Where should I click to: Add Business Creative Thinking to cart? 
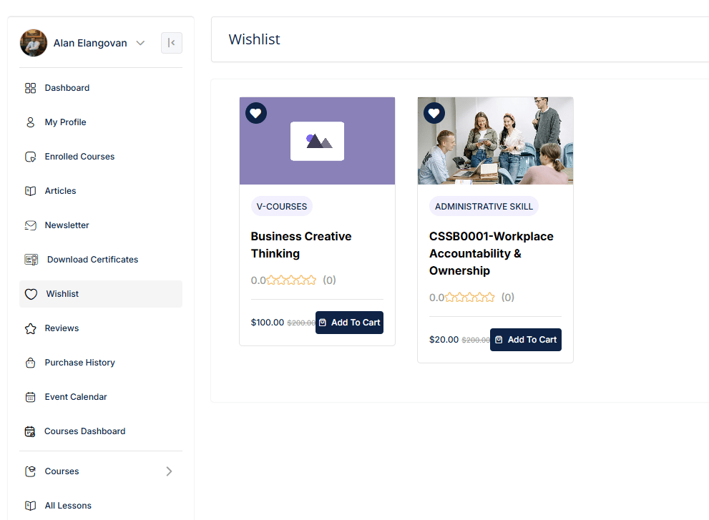pyautogui.click(x=350, y=323)
